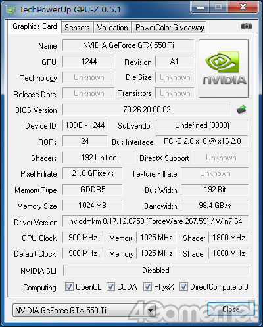263x327 pixels.
Task: Close the window with the red X
Action: (243, 7)
